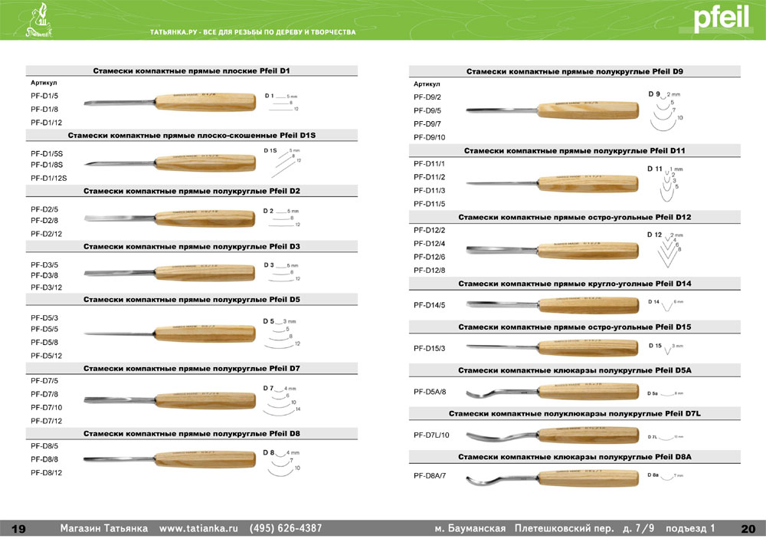The width and height of the screenshot is (766, 542).
Task: Open the www.tatianka.ru website link
Action: coord(198,528)
